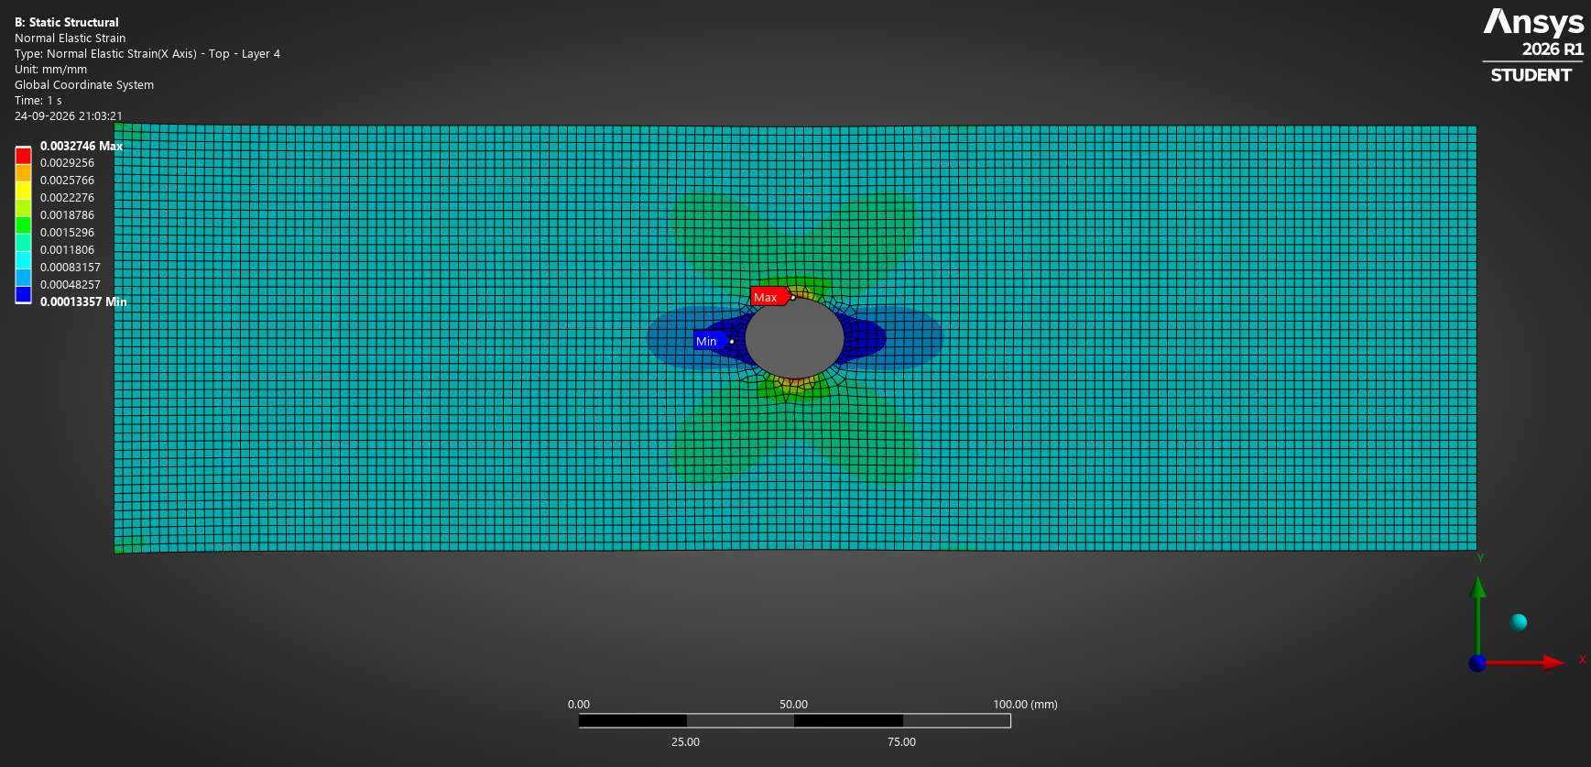Click the legend value 0.00048257
1591x767 pixels.
click(x=71, y=285)
